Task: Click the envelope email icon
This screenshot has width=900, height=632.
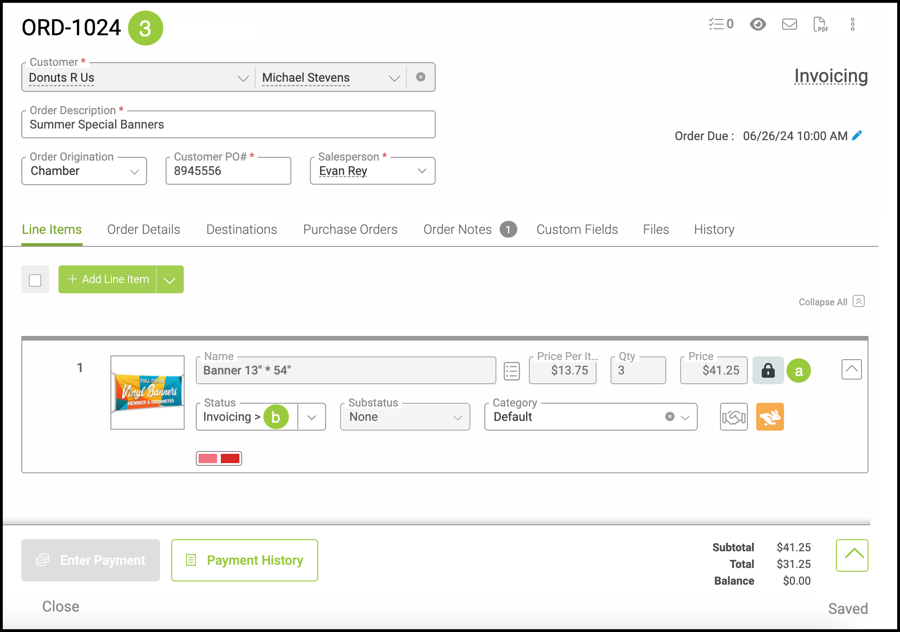Action: 789,24
